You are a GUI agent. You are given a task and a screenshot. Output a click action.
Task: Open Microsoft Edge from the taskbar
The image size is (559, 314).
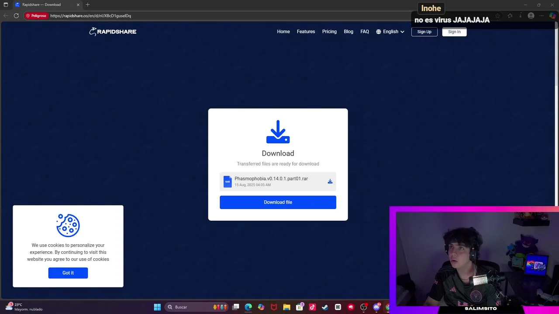pos(248,307)
